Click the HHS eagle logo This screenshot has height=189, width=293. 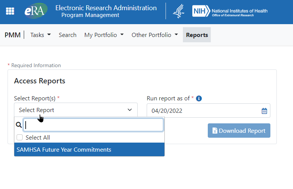[179, 11]
